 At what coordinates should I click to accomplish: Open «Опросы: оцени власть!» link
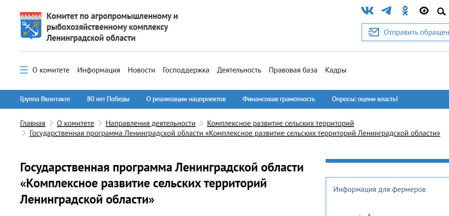point(365,99)
